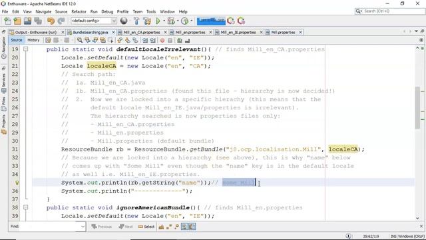The image size is (426, 240).
Task: Toggle Whole Words in Find bar
Action: coord(168,227)
